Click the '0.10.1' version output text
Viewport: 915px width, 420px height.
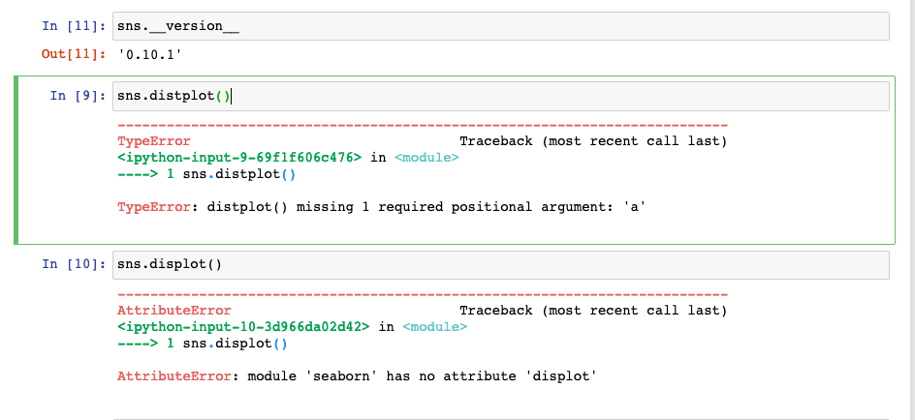pyautogui.click(x=144, y=54)
